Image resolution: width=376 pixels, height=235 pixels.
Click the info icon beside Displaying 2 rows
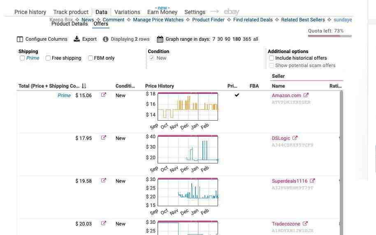pos(105,39)
